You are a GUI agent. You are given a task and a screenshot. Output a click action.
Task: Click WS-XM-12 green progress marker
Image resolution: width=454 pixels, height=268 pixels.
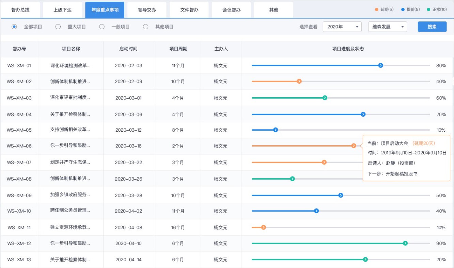click(x=405, y=243)
